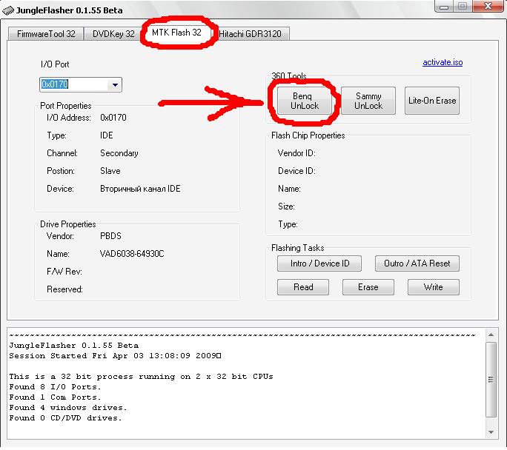This screenshot has height=450, width=507.
Task: Click 'Found 4 windows drives.' log line
Action: click(x=68, y=407)
